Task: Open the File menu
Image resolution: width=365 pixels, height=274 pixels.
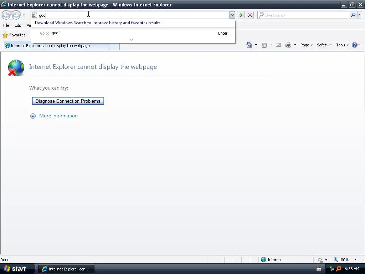Action: point(6,25)
